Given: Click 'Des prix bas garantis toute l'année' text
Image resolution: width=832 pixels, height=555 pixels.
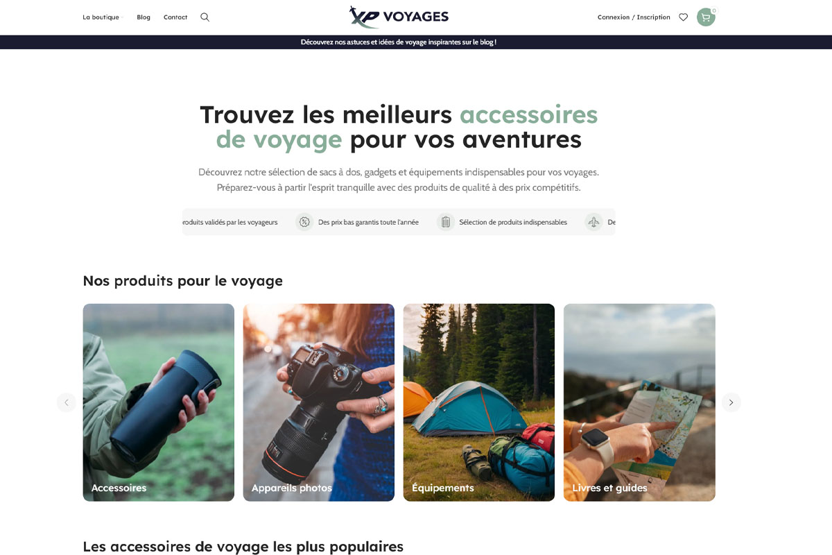Looking at the screenshot, I should pyautogui.click(x=368, y=222).
